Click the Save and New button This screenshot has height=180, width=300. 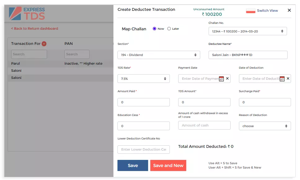tap(168, 165)
